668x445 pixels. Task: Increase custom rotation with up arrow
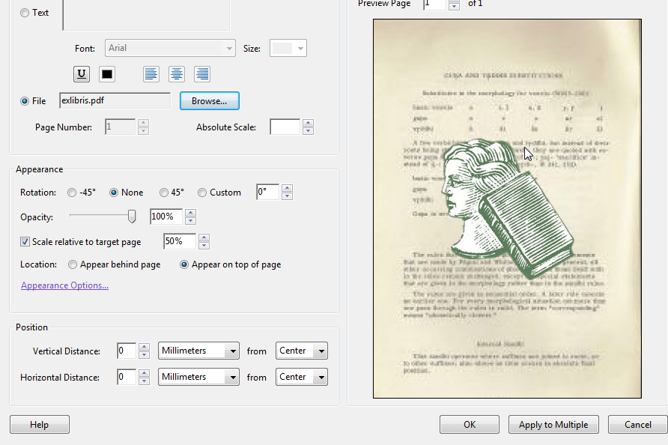(287, 188)
